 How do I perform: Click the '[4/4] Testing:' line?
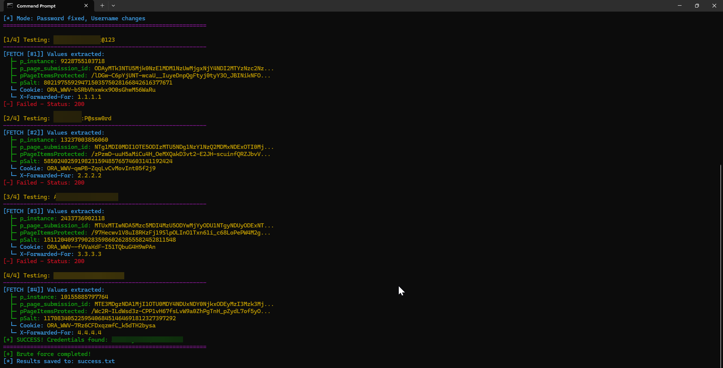(x=64, y=276)
